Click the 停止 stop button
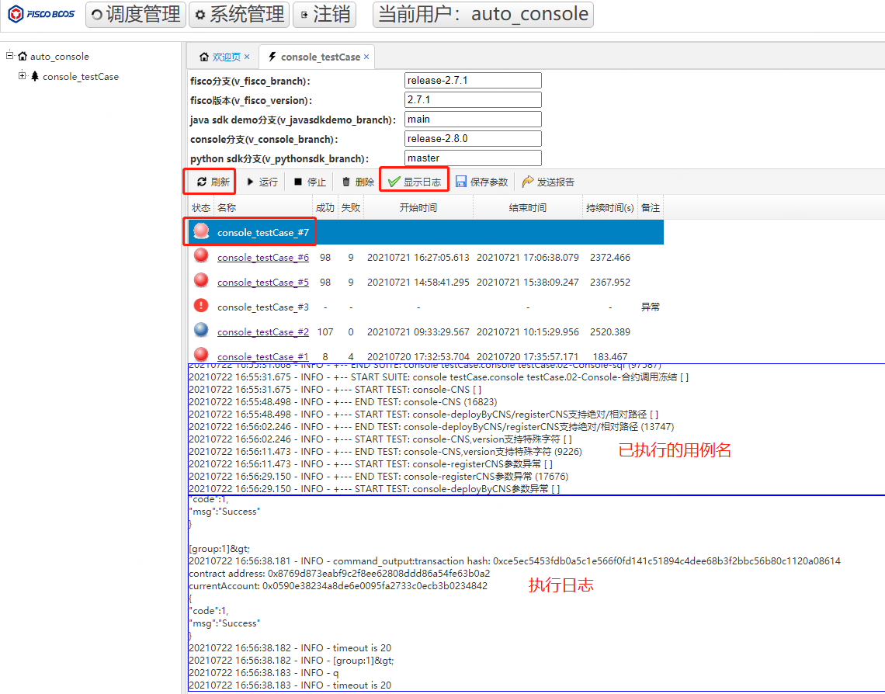The height and width of the screenshot is (694, 885). click(x=310, y=182)
